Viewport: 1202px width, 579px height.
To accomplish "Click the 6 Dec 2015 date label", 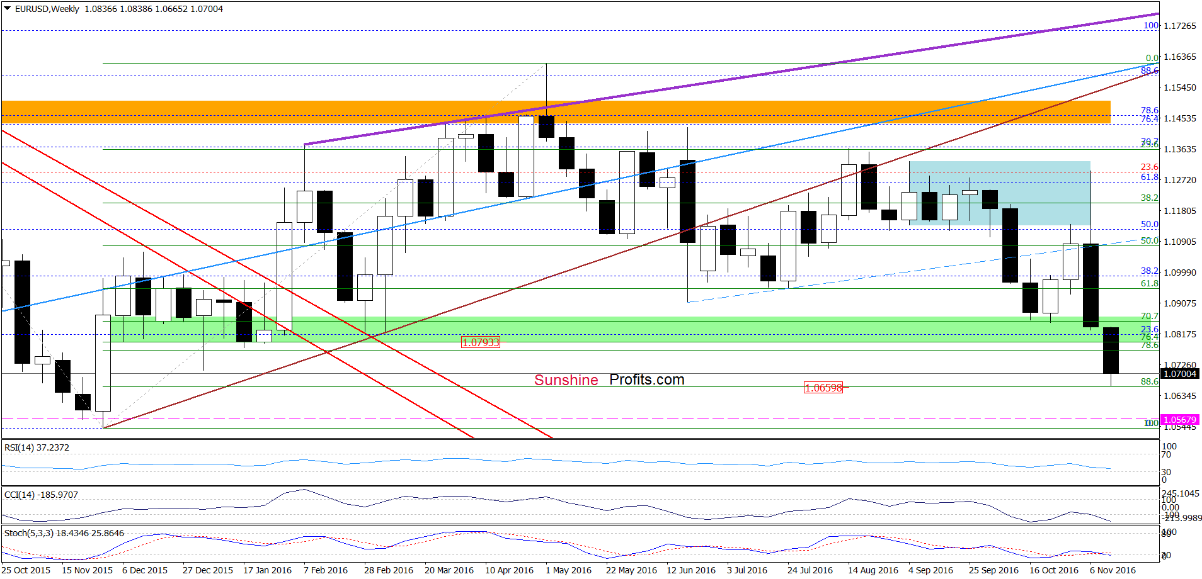I will [x=145, y=570].
